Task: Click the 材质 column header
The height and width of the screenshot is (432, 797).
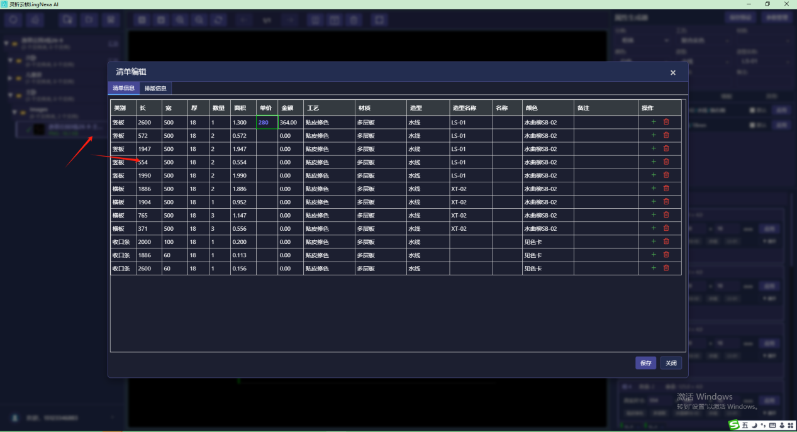Action: [381, 108]
